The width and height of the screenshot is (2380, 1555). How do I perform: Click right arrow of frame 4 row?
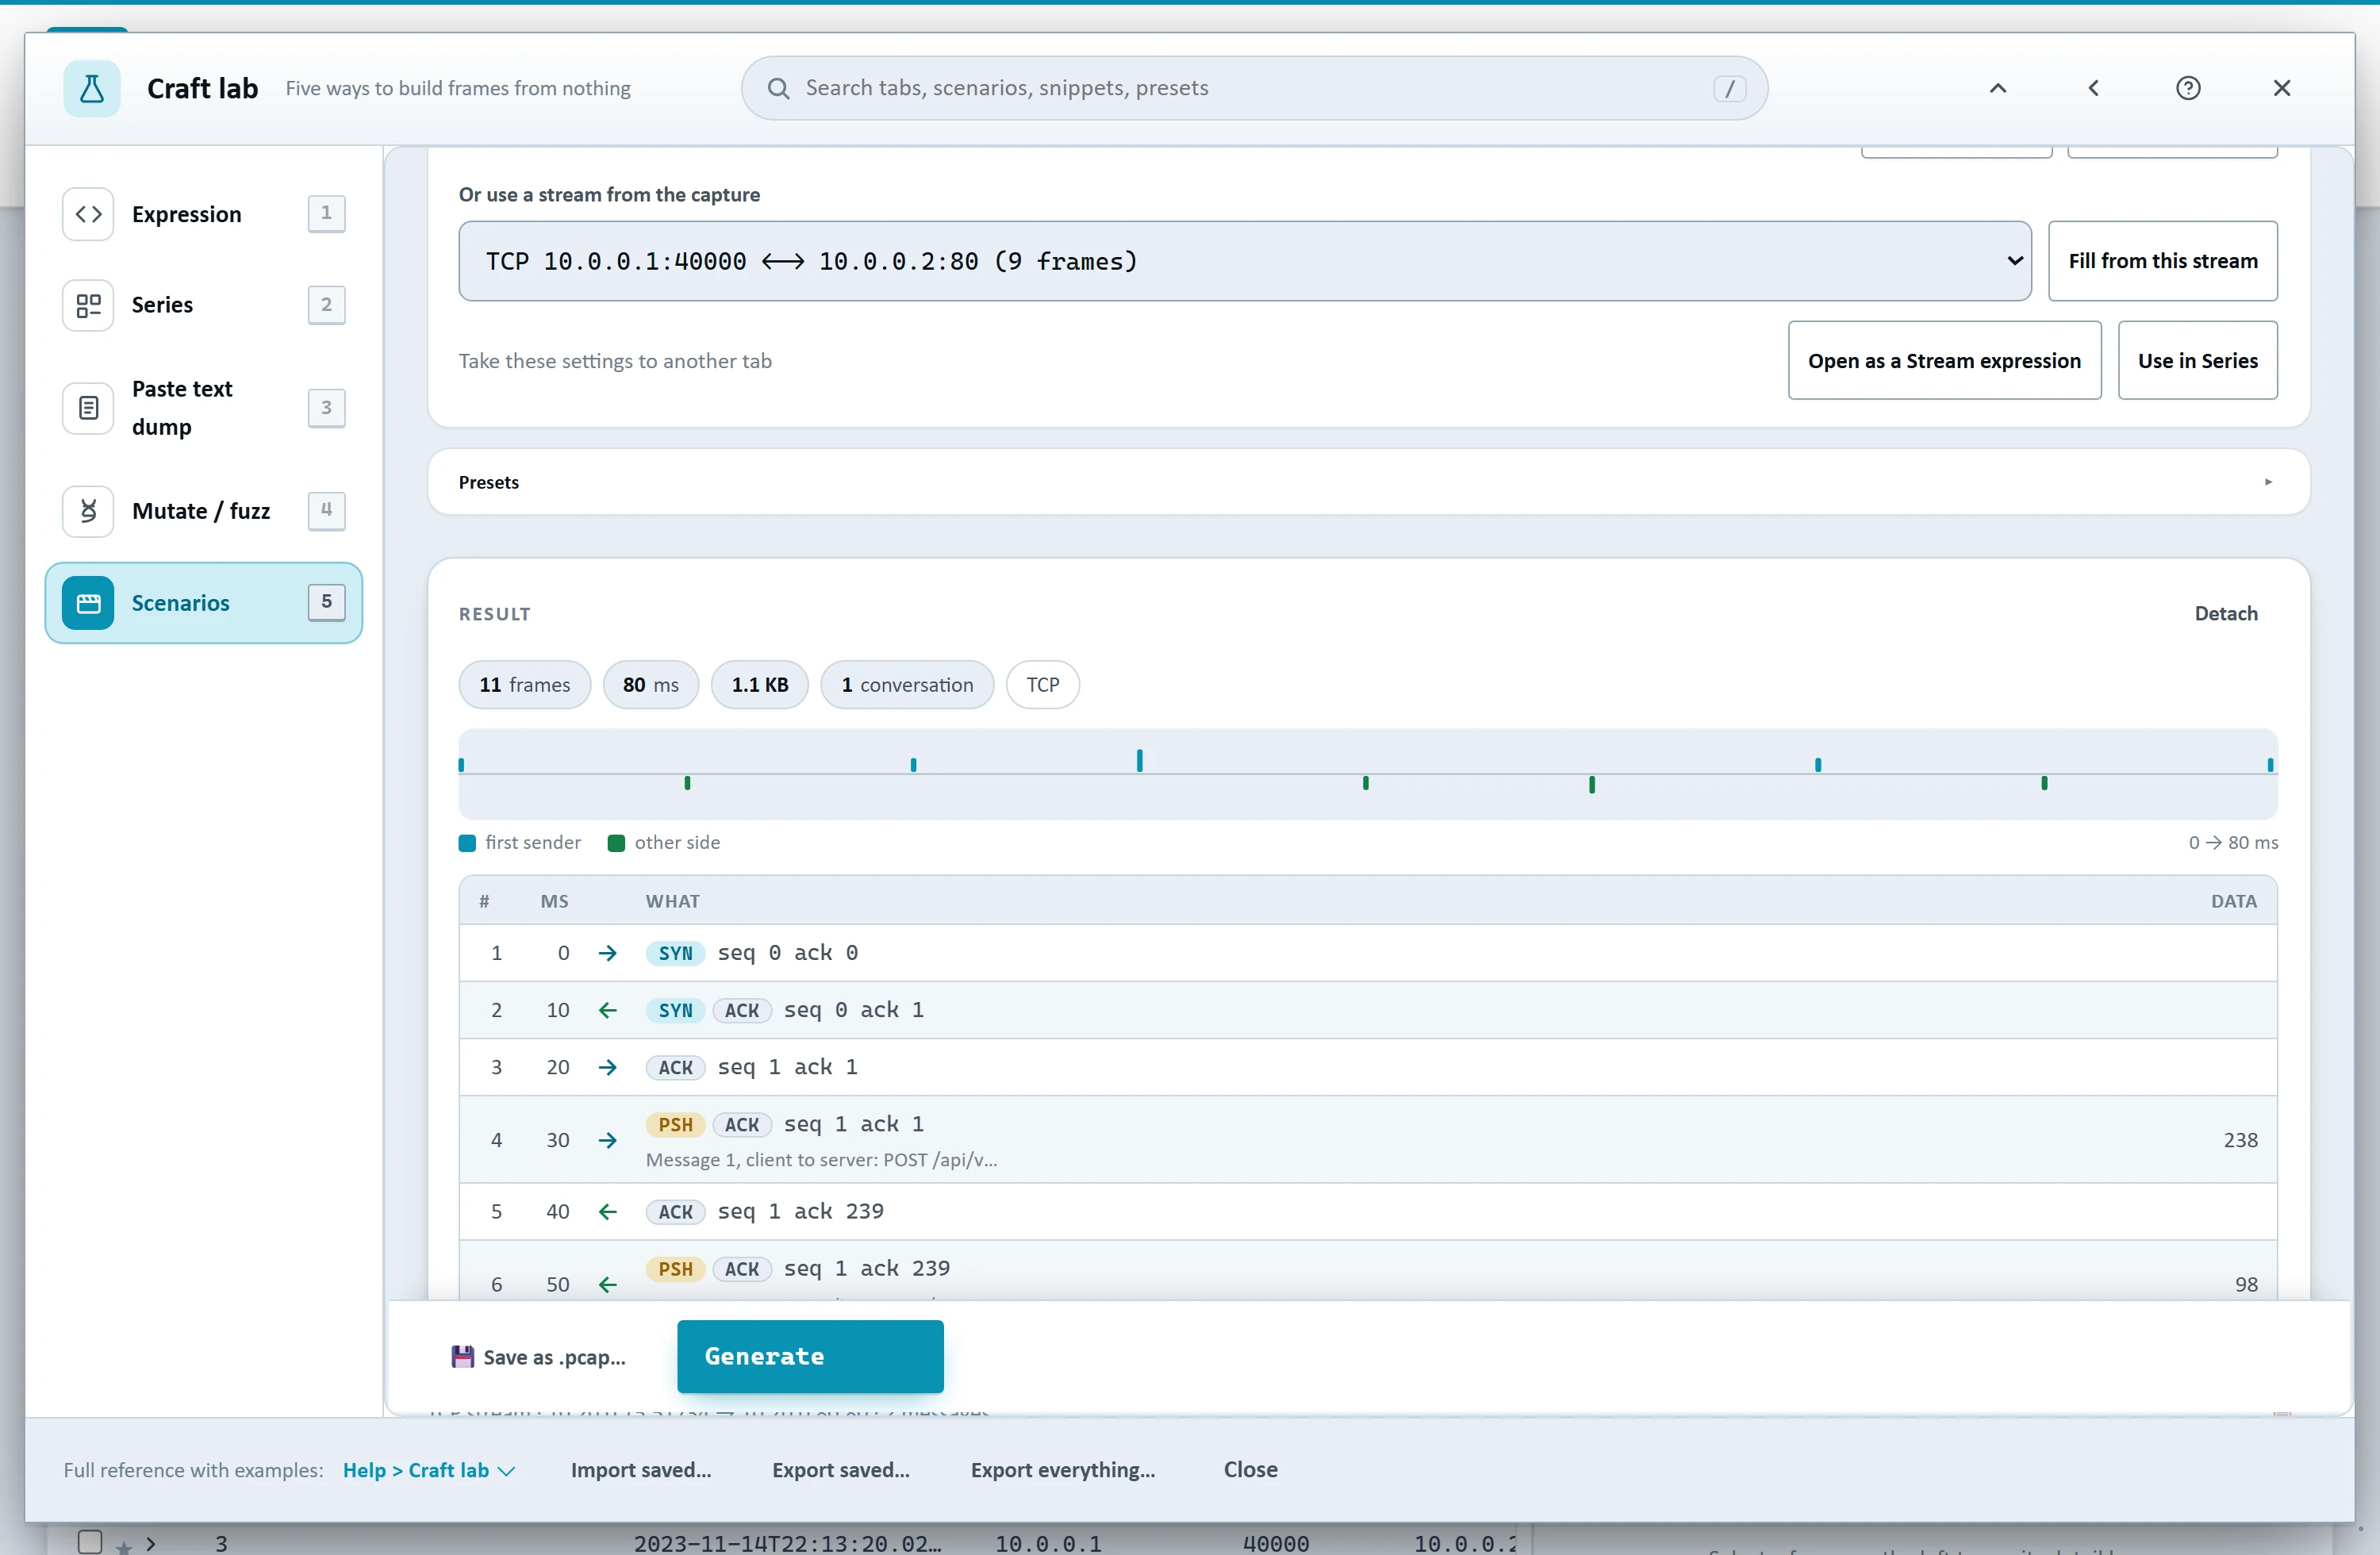[x=607, y=1140]
